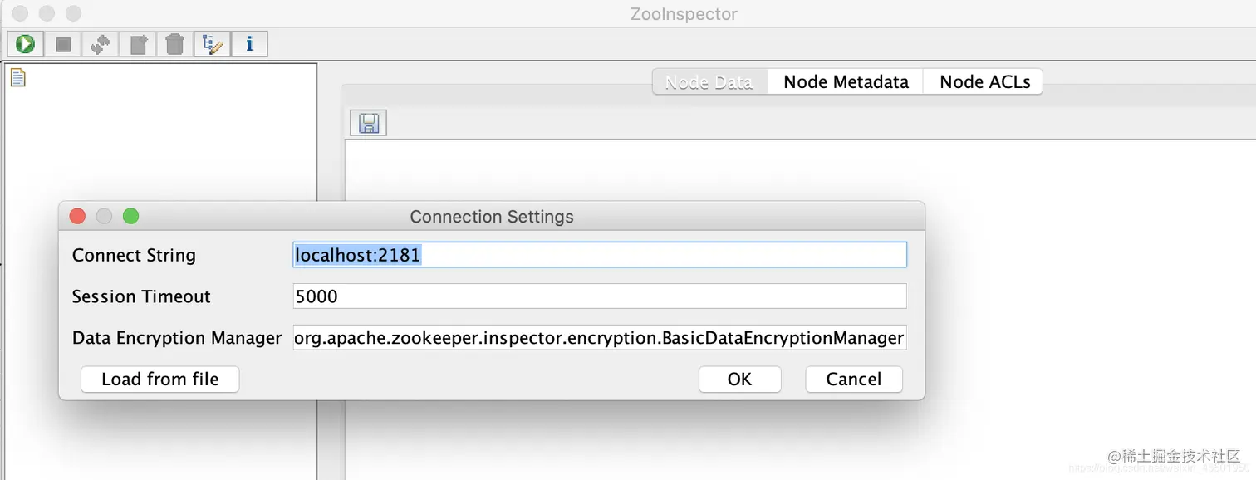The width and height of the screenshot is (1256, 480).
Task: Dismiss the dialog with Cancel
Action: [x=854, y=380]
